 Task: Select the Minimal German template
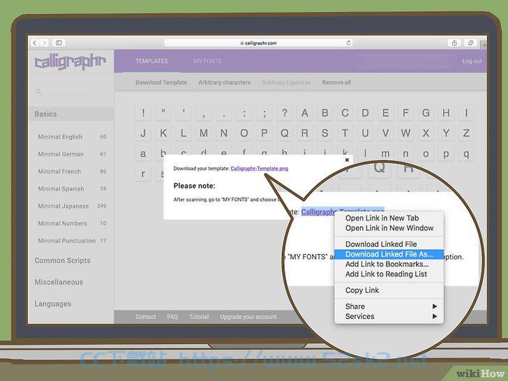click(72, 154)
